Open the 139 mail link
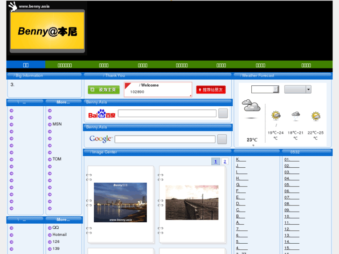Image resolution: width=339 pixels, height=254 pixels. tap(56, 248)
